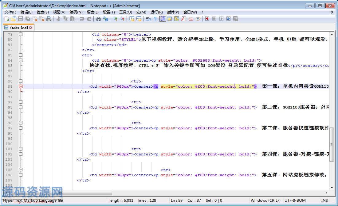This screenshot has width=338, height=206.
Task: Toggle the Word Wrap toolbar button
Action: [148, 19]
